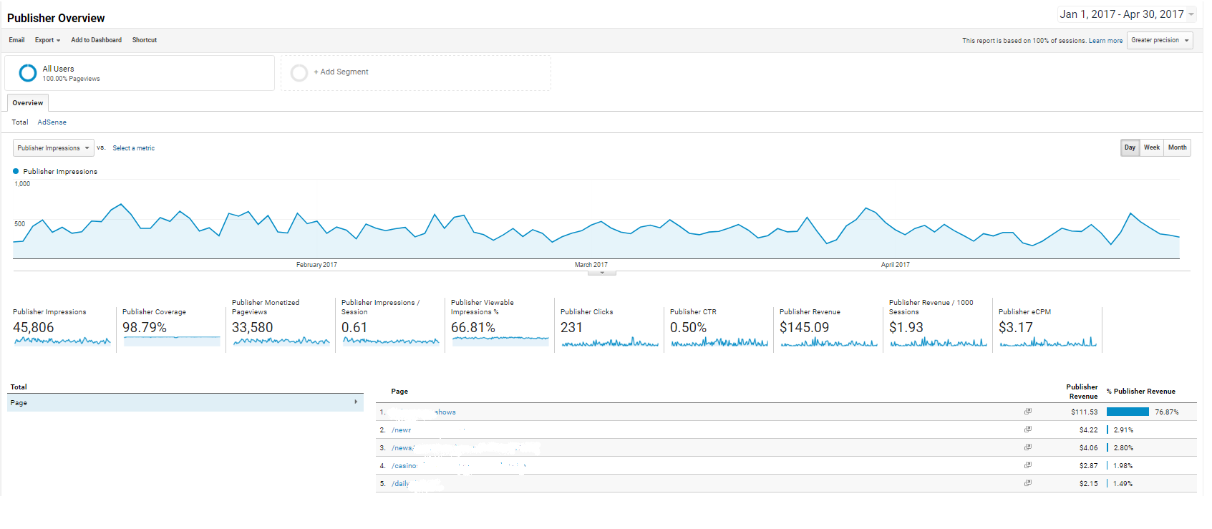This screenshot has width=1212, height=529.
Task: Click the Publisher eCPM sparkline
Action: [x=1047, y=342]
